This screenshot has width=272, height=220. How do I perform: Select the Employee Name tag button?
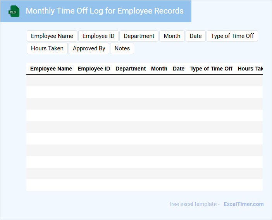pyautogui.click(x=52, y=36)
